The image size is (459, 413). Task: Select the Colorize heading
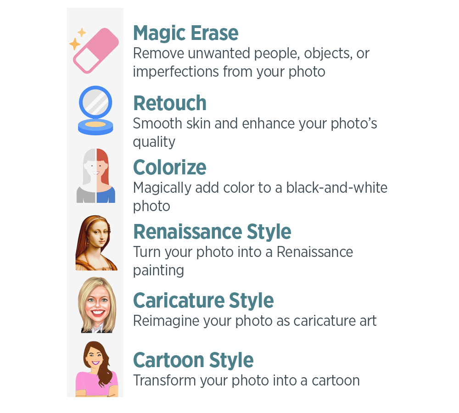pos(170,167)
